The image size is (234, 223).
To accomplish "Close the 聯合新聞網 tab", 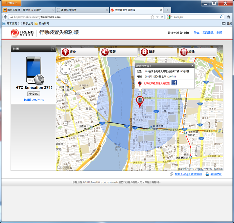I will pyautogui.click(x=53, y=10).
